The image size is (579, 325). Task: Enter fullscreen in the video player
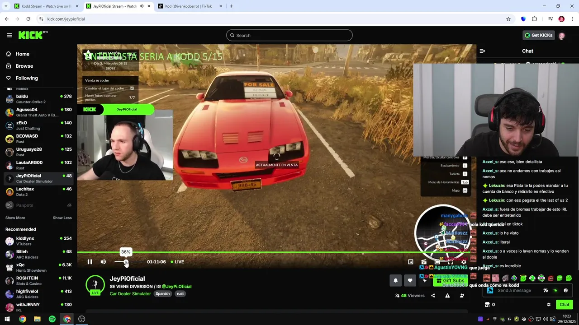coord(451,262)
